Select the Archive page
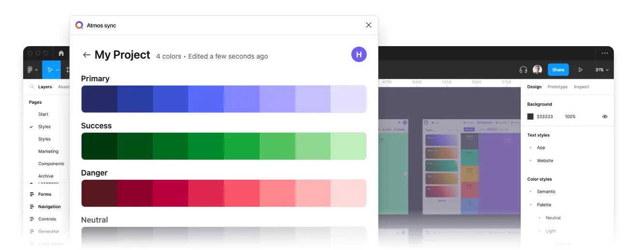The height and width of the screenshot is (250, 637). 46,176
